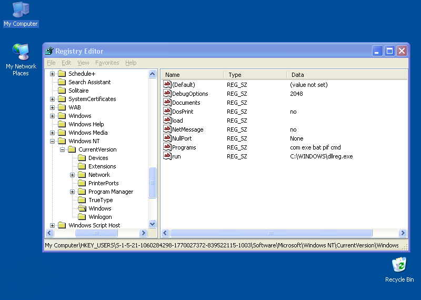The width and height of the screenshot is (421, 300).
Task: Sort values by the Type column header
Action: point(255,75)
